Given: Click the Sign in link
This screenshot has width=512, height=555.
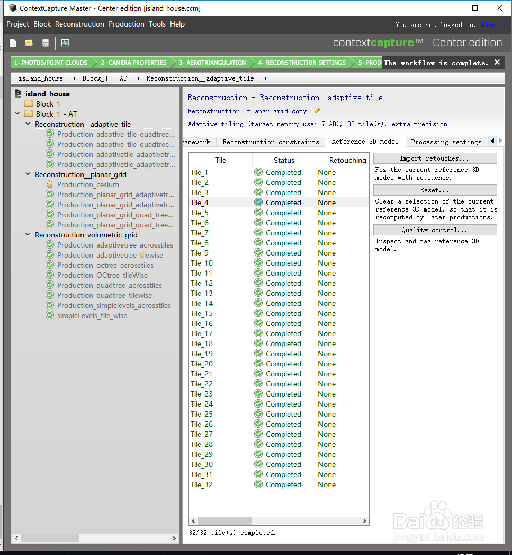Looking at the screenshot, I should [493, 25].
